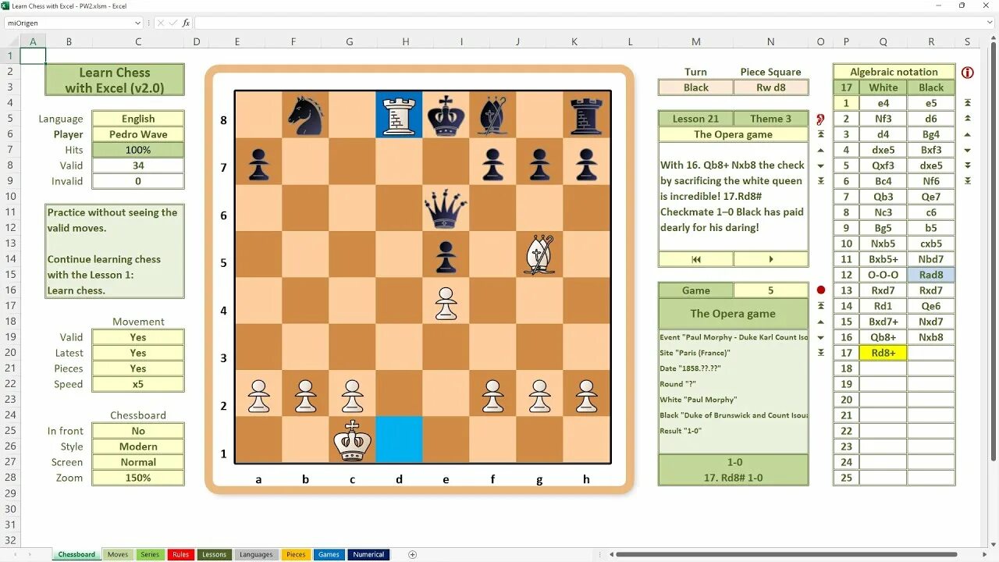
Task: Add a new sheet with plus button
Action: point(413,555)
